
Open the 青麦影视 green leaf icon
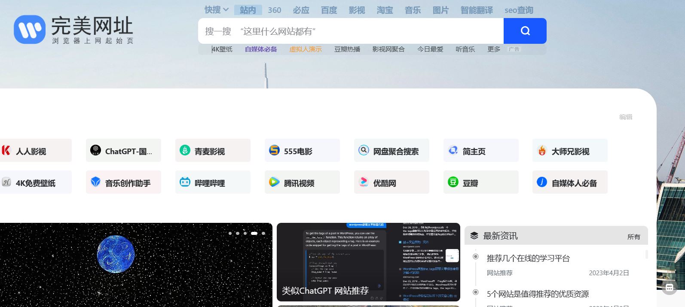(185, 150)
